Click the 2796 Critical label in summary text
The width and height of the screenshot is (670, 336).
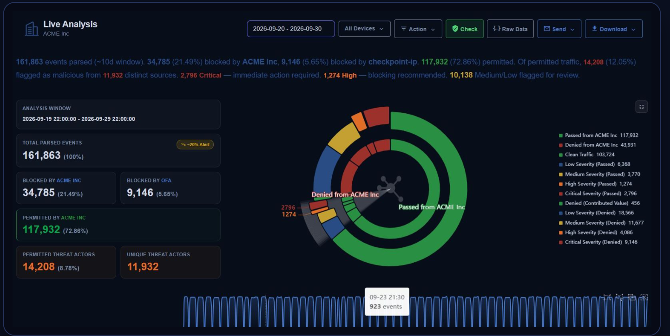click(x=201, y=75)
